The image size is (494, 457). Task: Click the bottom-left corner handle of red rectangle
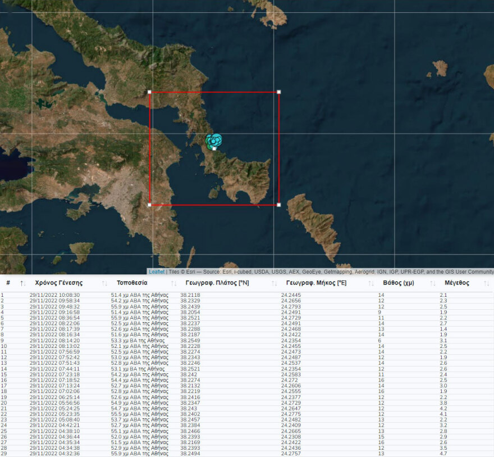149,205
